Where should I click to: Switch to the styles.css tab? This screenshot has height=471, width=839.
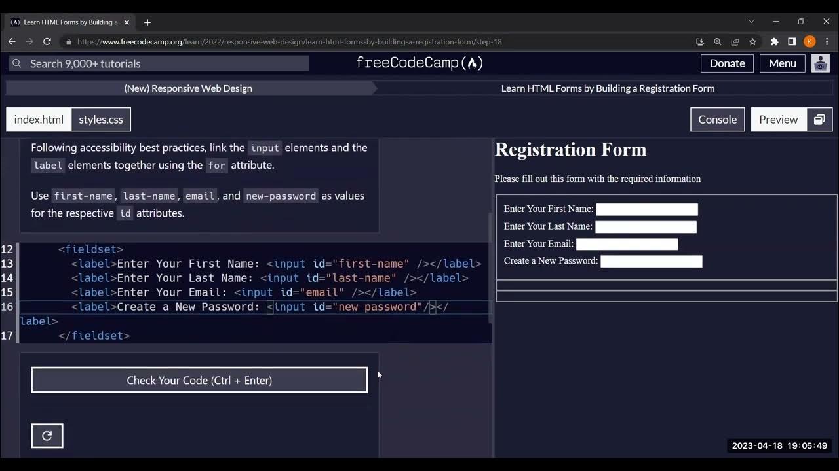coord(101,120)
